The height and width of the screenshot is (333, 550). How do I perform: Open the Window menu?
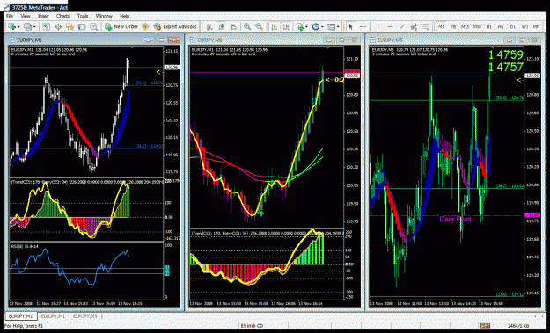tap(104, 16)
